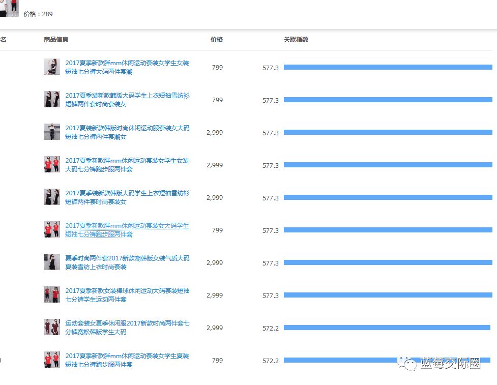Click the 关联指数 column header
This screenshot has height=385, width=497.
296,39
